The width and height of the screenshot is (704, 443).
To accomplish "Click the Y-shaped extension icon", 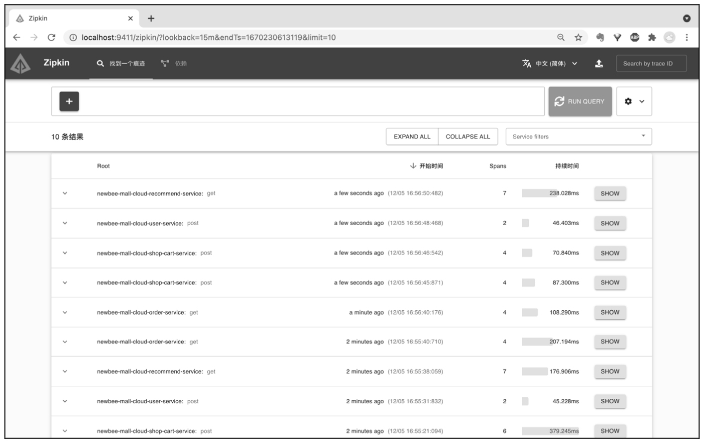I will click(617, 37).
